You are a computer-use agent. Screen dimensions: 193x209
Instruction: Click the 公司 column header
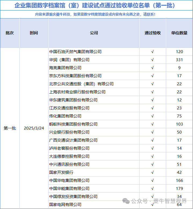(94, 33)
